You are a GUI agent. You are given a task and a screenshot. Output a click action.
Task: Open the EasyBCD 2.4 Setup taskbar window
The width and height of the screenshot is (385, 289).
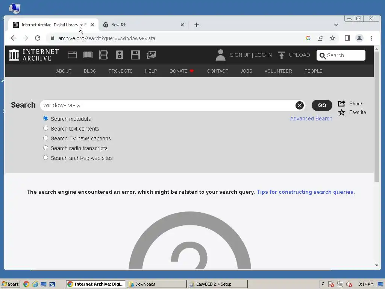[217, 284]
